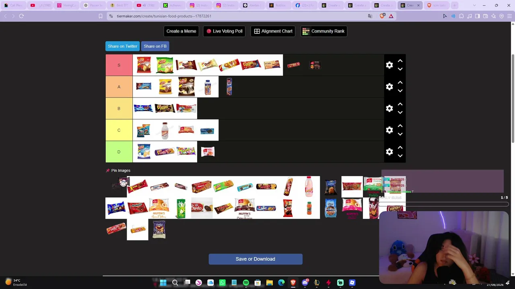Open settings gear for the C tier row
Viewport: 515px width, 289px height.
point(389,130)
